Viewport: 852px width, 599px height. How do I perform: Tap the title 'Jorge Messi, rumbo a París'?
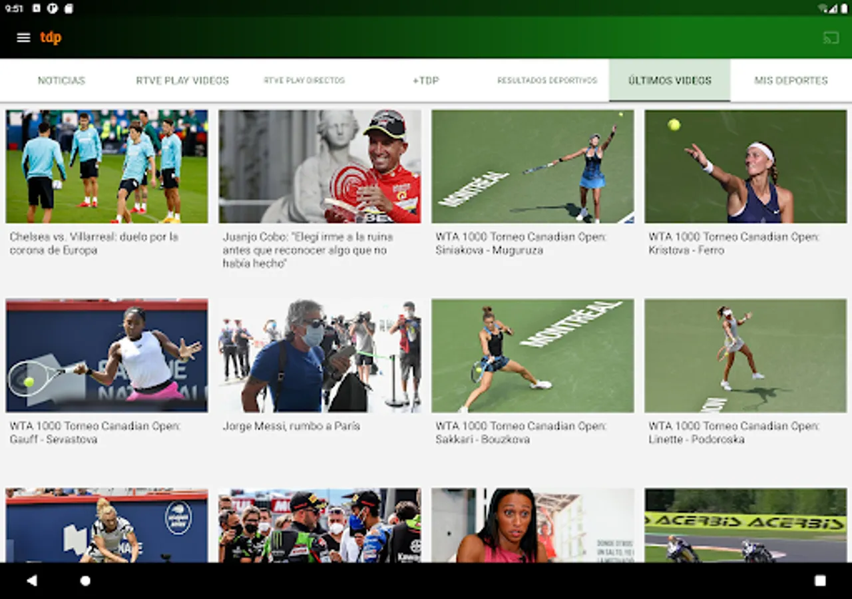tap(291, 426)
